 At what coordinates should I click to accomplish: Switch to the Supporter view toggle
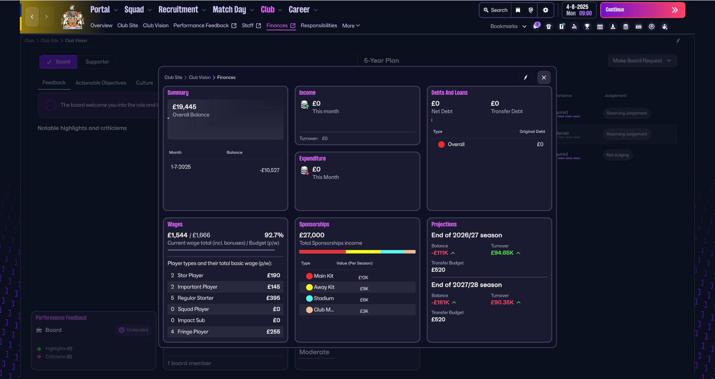pyautogui.click(x=97, y=62)
